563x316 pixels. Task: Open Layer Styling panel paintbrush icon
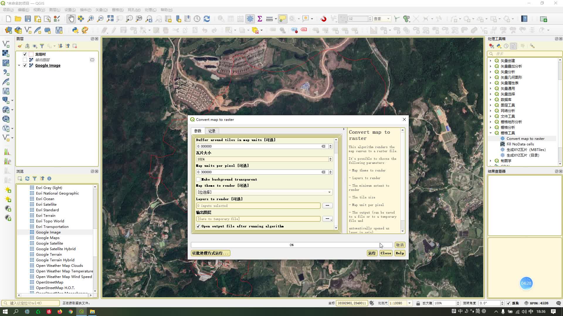20,46
